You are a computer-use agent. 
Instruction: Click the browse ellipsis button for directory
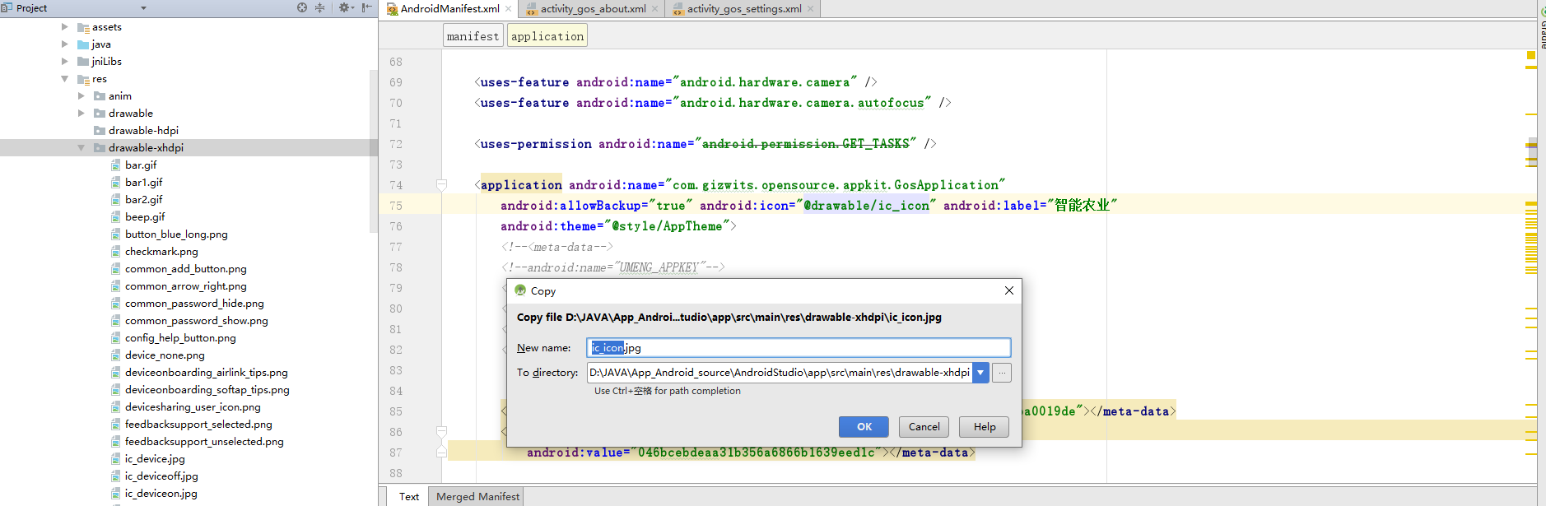click(1002, 373)
